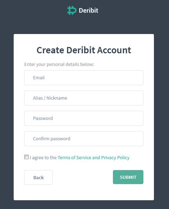Click the 'I agree to the' label text

(43, 157)
